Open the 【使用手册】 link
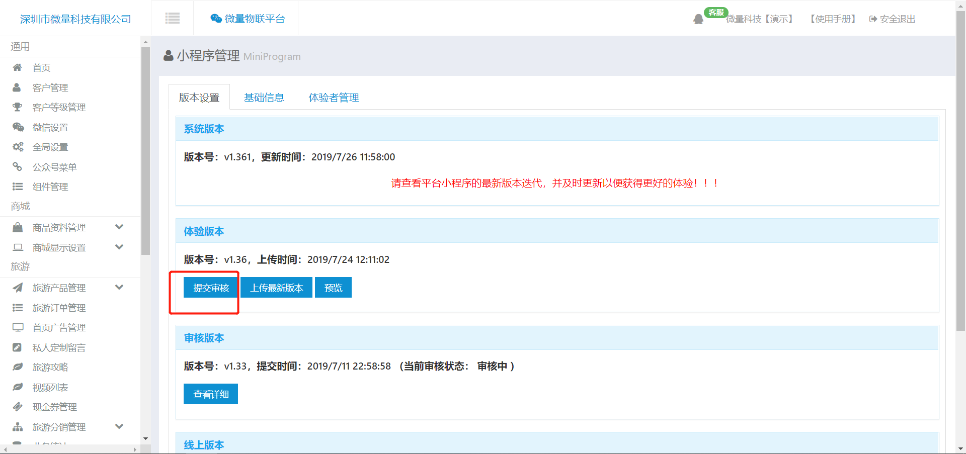This screenshot has height=454, width=966. click(x=833, y=19)
